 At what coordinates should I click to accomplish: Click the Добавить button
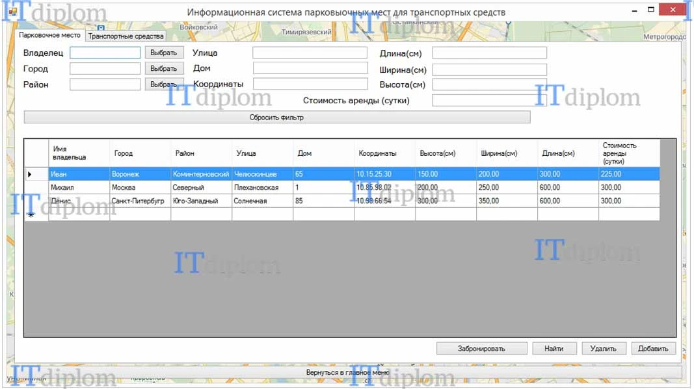[653, 349]
